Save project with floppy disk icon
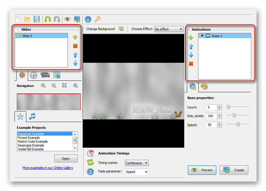This screenshot has width=266, height=191. [37, 19]
